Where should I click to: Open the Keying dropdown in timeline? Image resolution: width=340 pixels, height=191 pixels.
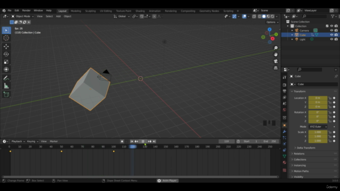coord(32,142)
